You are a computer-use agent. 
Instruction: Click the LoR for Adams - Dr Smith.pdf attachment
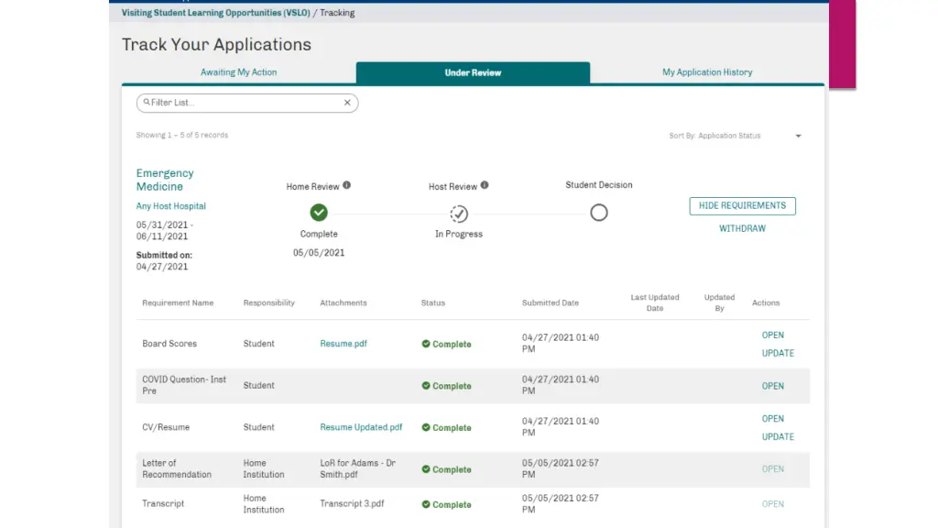pos(358,468)
